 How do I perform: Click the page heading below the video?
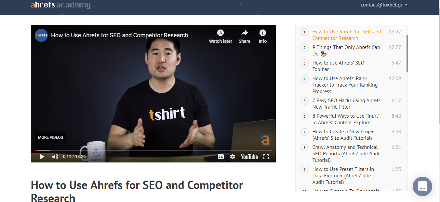137,191
